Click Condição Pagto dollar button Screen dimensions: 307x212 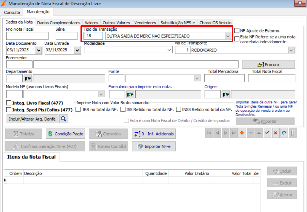[66, 134]
